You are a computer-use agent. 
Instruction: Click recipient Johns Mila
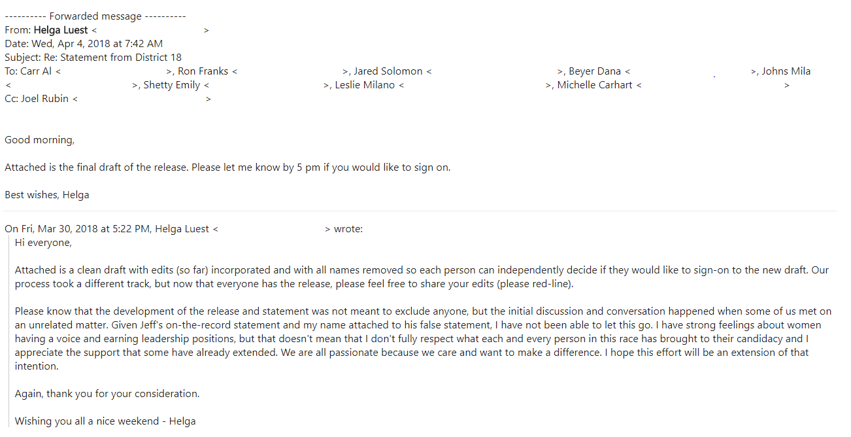tap(786, 71)
